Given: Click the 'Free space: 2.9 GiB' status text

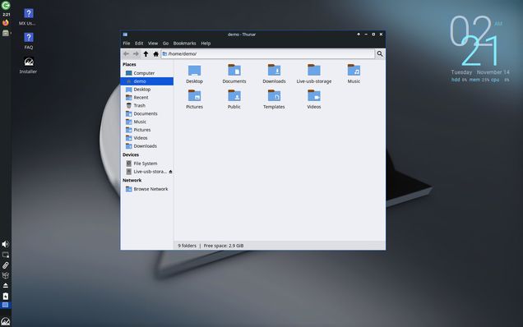Looking at the screenshot, I should [x=224, y=246].
